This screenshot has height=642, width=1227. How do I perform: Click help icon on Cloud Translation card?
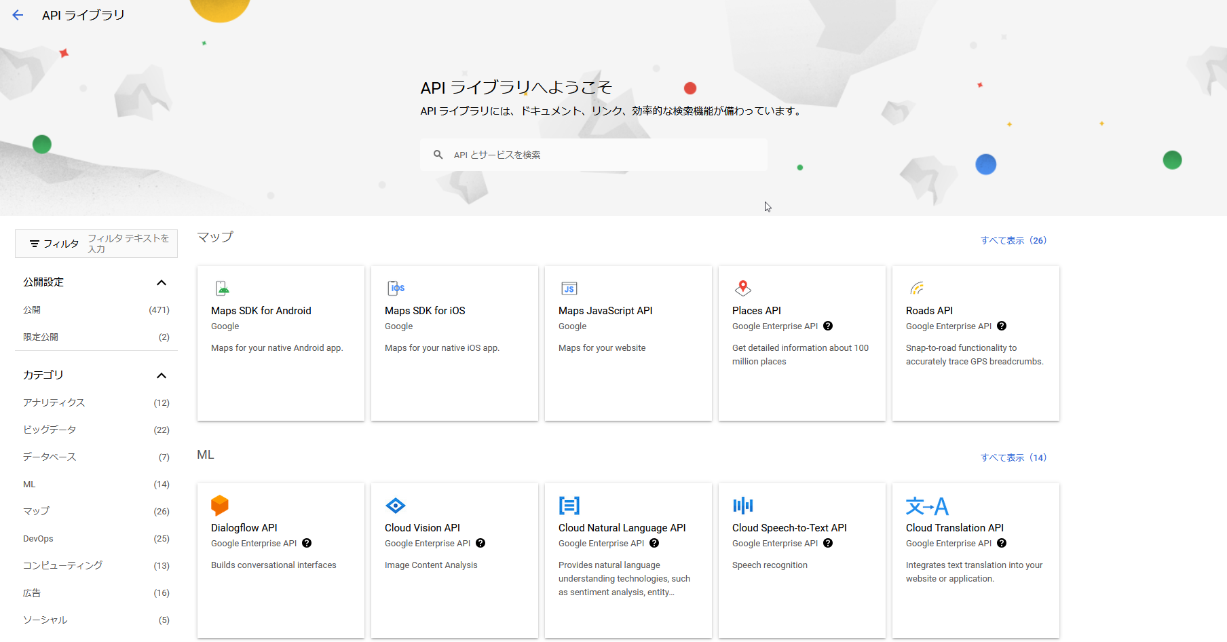tap(1002, 543)
